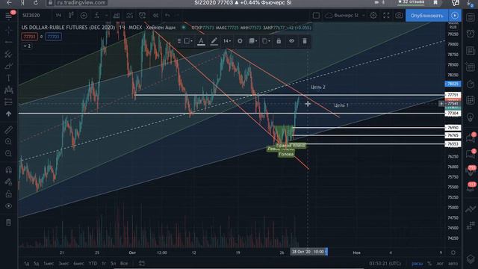Image resolution: width=478 pixels, height=269 pixels.
Task: Toggle the % percent scale
Action: pos(429,263)
